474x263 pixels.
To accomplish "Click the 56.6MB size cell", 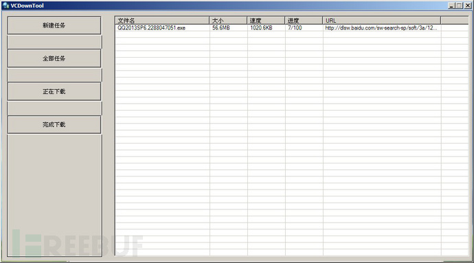I will point(221,28).
